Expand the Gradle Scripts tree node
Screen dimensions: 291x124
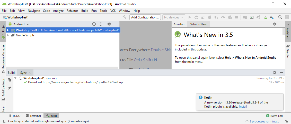pos(8,35)
